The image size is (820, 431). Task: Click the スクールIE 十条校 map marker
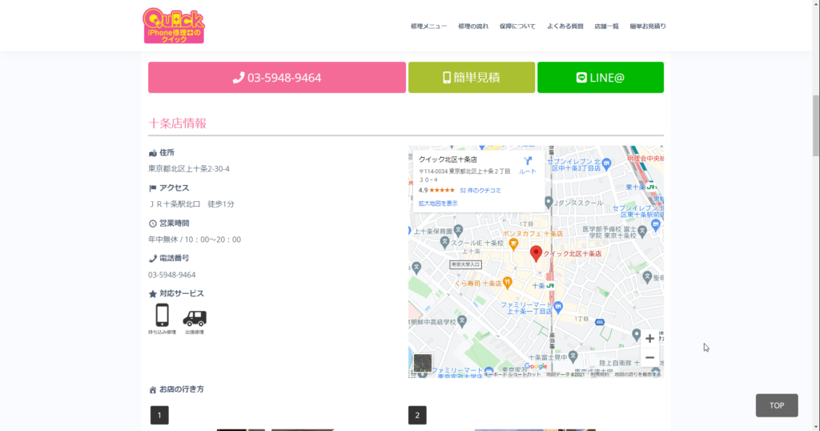coord(444,242)
